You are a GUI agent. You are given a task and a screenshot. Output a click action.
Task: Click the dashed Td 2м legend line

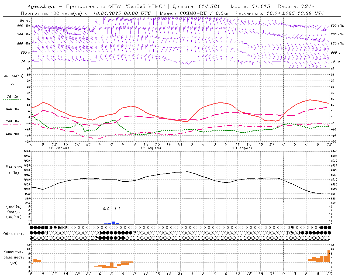click(x=12, y=100)
